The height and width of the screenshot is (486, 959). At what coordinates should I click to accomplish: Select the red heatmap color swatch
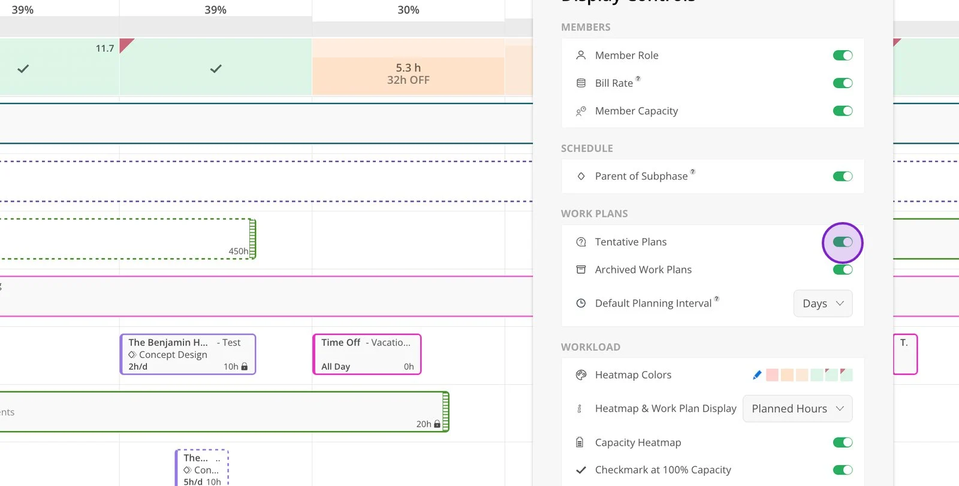click(772, 375)
